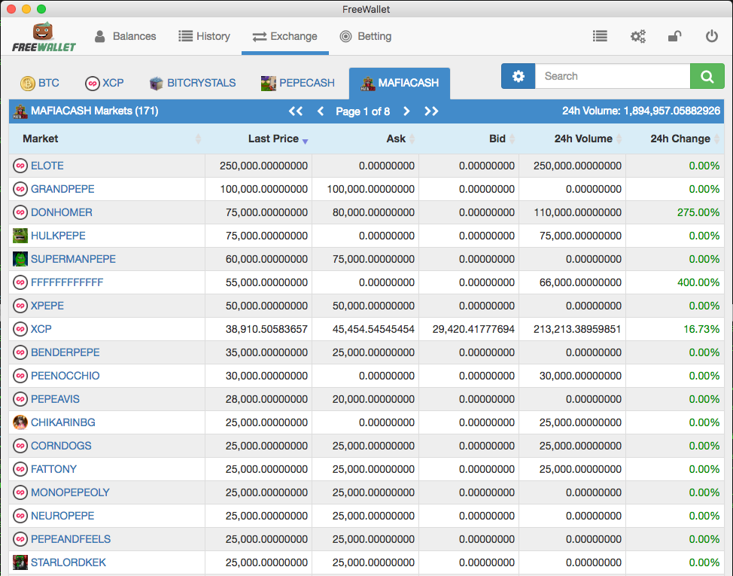This screenshot has width=733, height=576.
Task: Click DONHOMER 275.00% change value
Action: click(698, 212)
